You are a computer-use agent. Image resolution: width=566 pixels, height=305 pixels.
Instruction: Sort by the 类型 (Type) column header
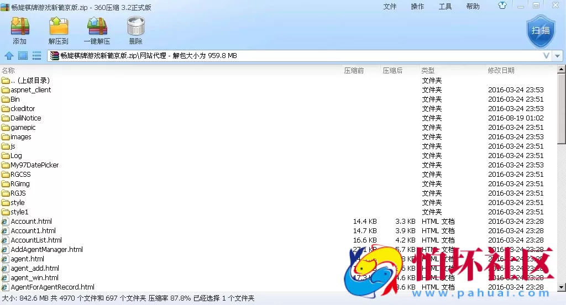(428, 70)
